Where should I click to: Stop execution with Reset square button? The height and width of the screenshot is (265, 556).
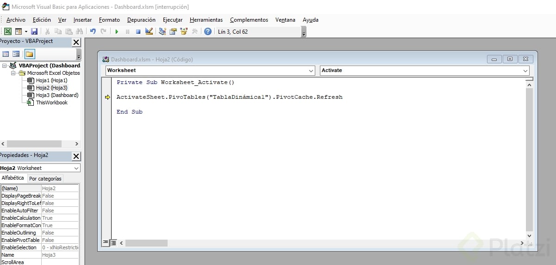(138, 31)
